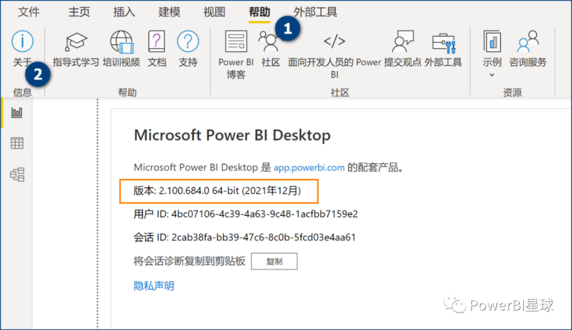Open 外部工具 ribbon button with toolbox icon
Screen dimensions: 572x330
(443, 49)
